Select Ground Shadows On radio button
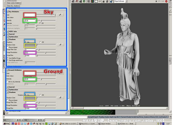Image resolution: width=174 pixels, height=125 pixels. (x=26, y=95)
